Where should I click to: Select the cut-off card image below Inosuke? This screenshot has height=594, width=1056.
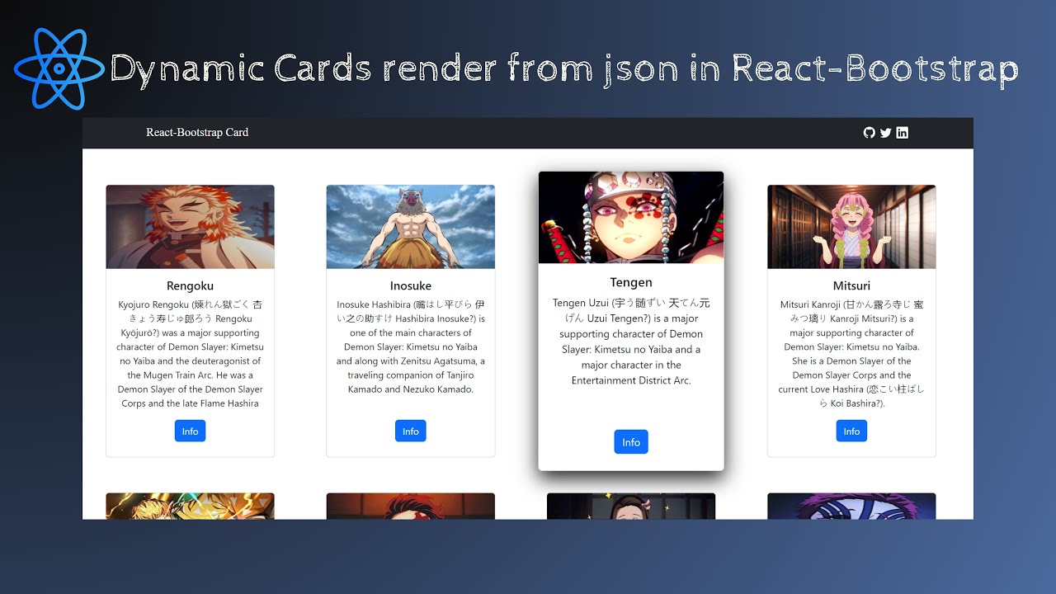(411, 507)
